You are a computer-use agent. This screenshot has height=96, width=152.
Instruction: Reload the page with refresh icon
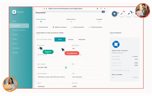coord(101,9)
